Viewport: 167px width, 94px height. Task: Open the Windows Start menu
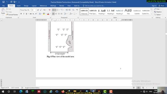3,92
